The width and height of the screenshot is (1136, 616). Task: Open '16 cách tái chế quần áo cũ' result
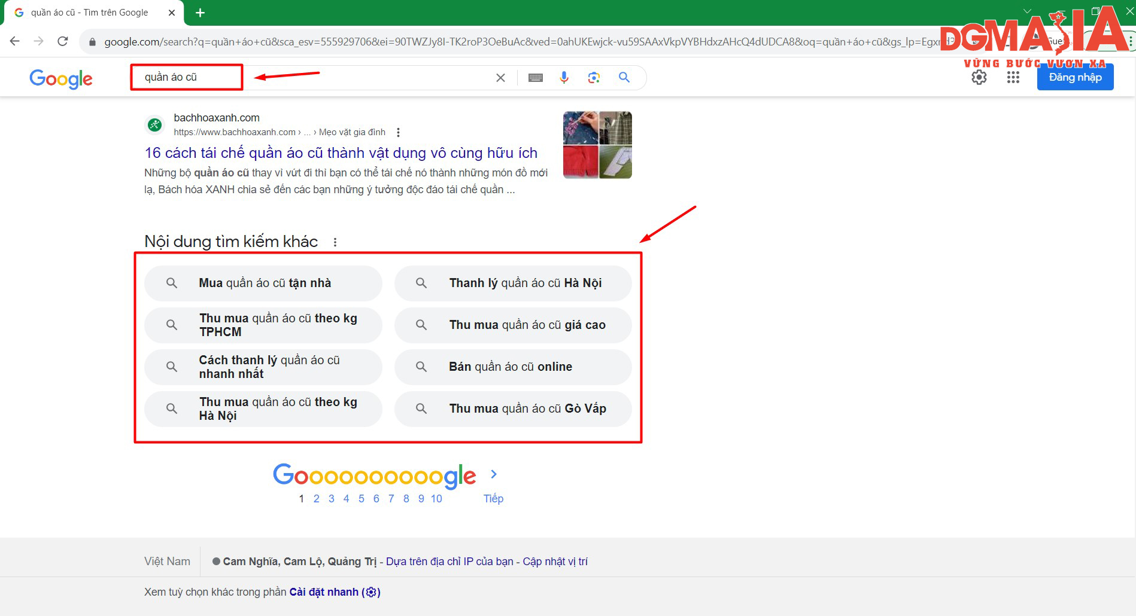(341, 153)
